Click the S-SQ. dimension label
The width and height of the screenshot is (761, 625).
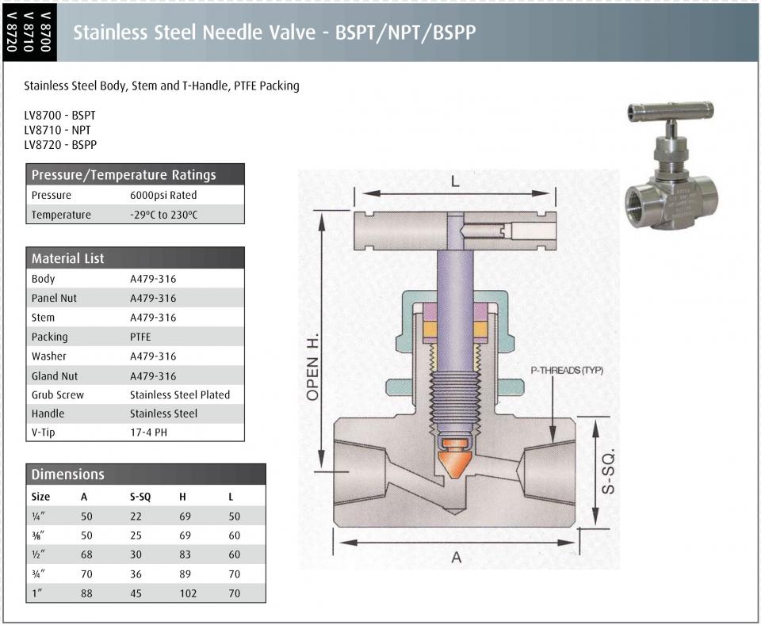point(608,471)
